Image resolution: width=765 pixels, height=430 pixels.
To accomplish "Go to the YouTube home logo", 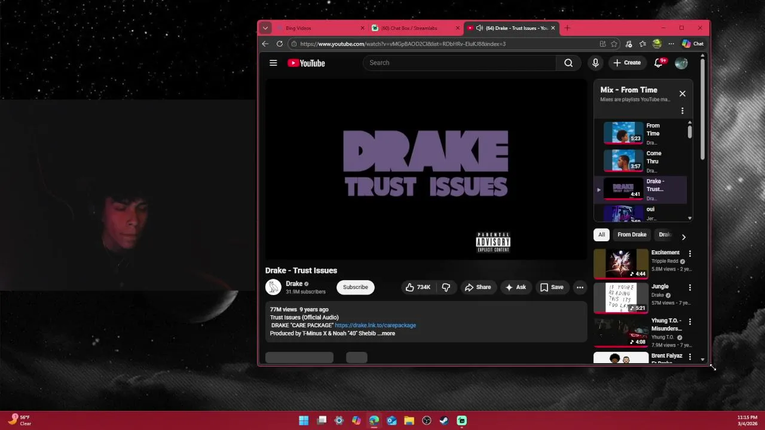I will (306, 63).
